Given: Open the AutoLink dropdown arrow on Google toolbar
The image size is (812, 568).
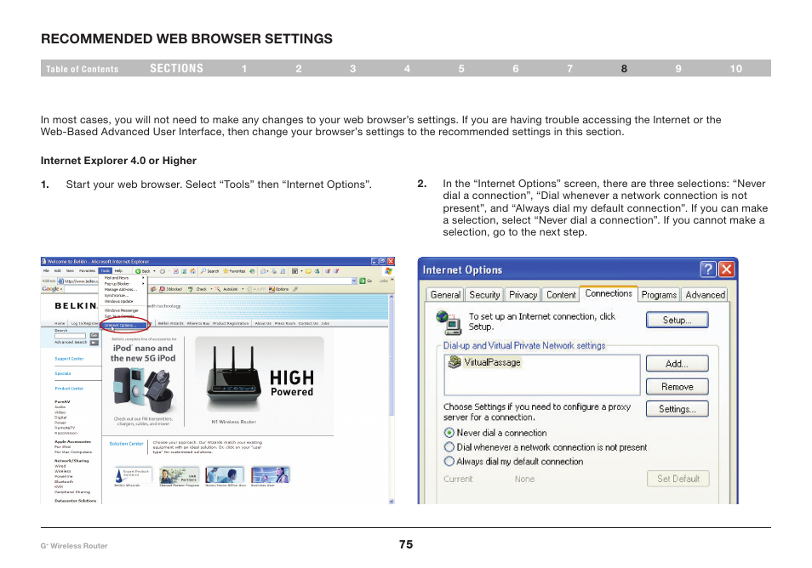Looking at the screenshot, I should point(243,289).
